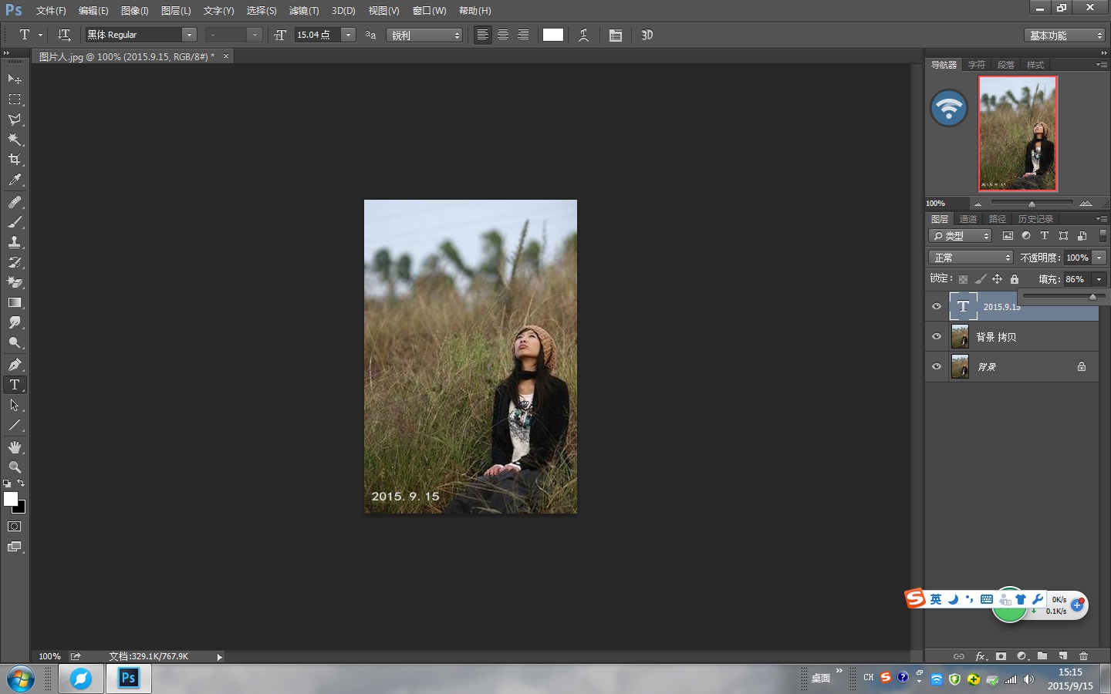Toggle lock all for the layer
Viewport: 1111px width, 694px height.
(x=1015, y=279)
